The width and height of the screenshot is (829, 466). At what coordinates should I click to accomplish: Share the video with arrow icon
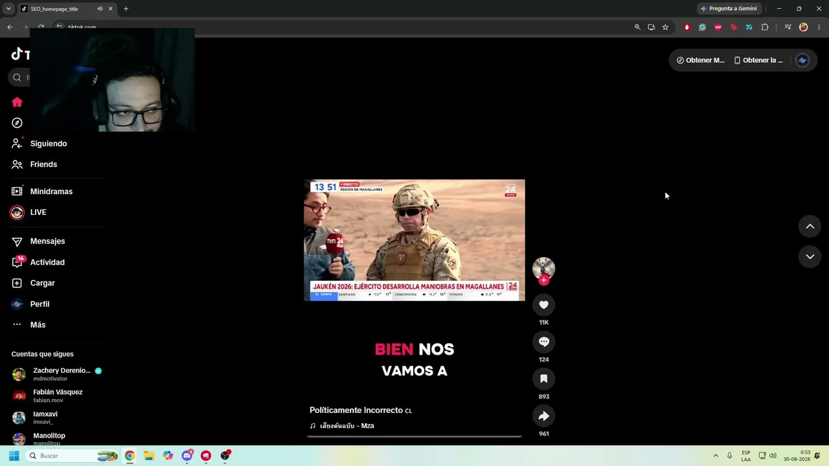pos(544,416)
